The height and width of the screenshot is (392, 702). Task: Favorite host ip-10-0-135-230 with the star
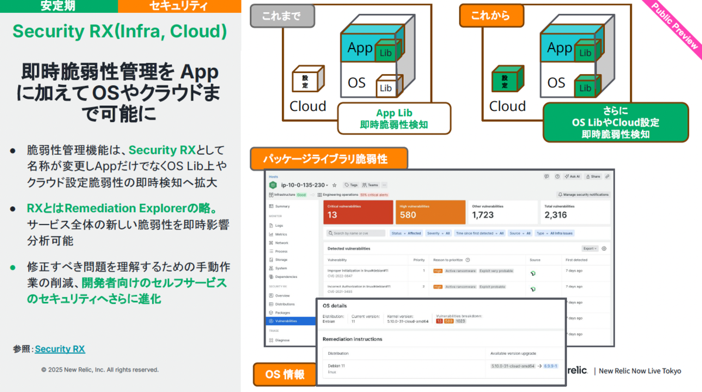335,185
